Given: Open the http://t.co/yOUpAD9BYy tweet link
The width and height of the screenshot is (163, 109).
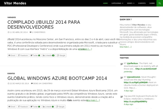Looking at the screenshot, I should [136, 101].
